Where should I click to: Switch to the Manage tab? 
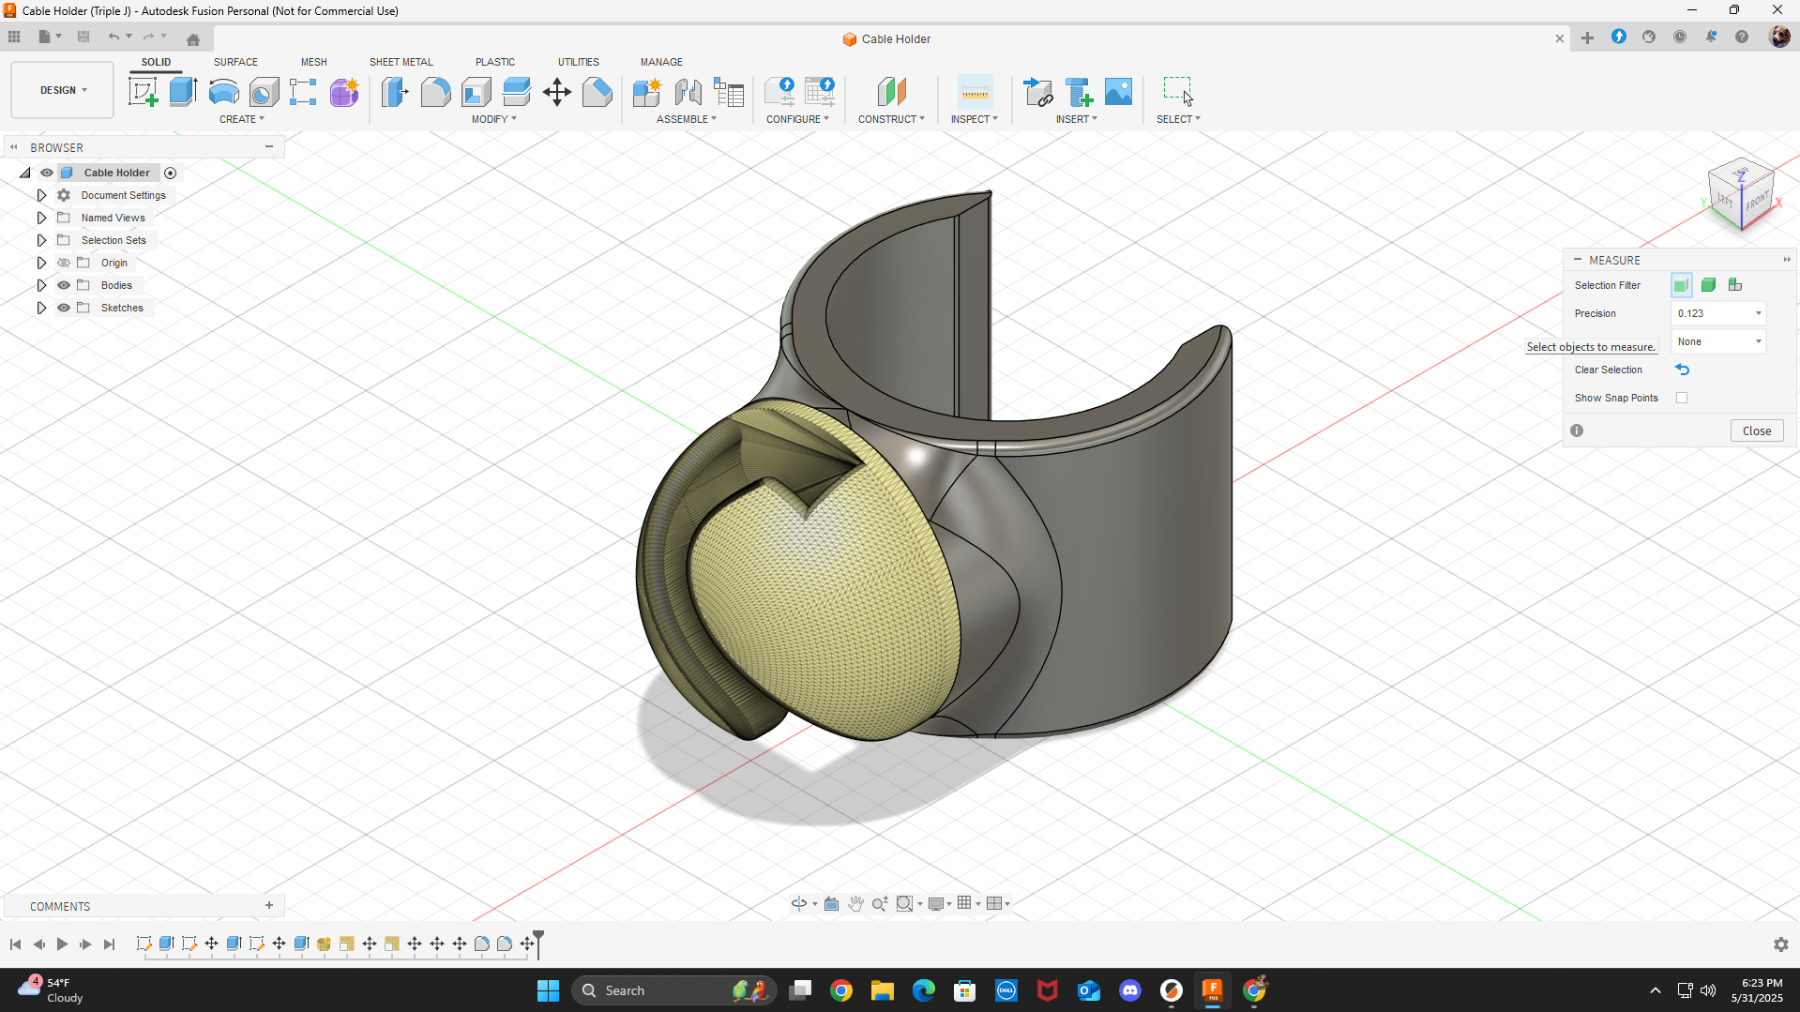pyautogui.click(x=661, y=62)
